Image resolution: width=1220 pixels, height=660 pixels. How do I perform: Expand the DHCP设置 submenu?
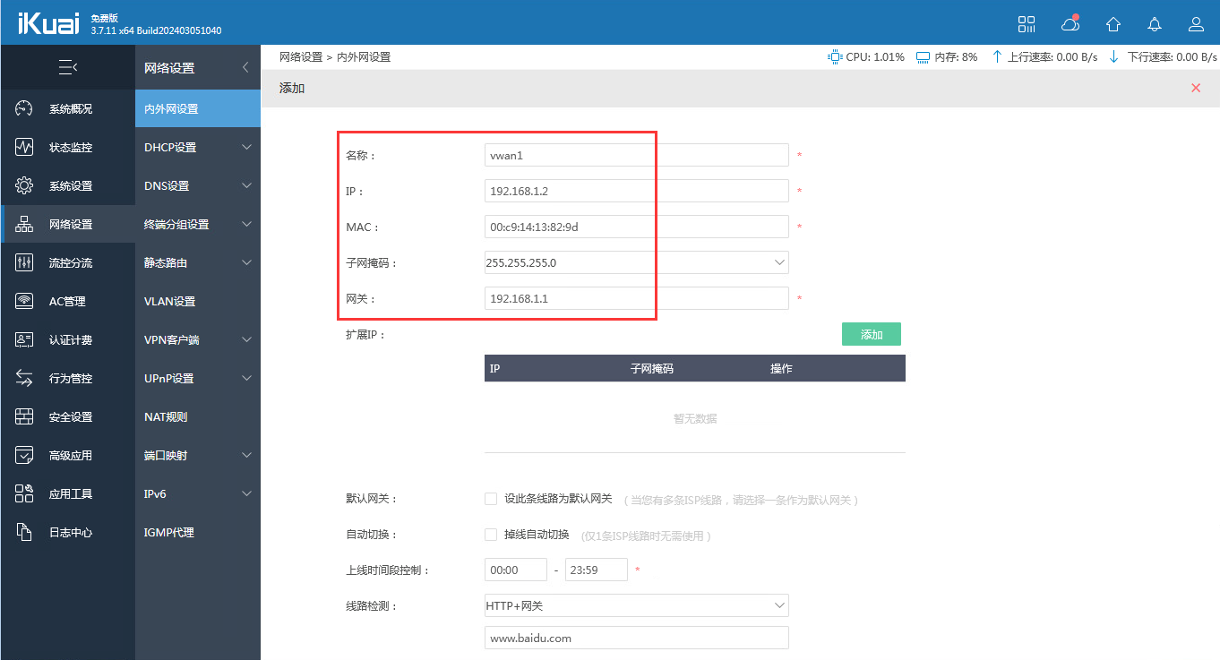197,147
